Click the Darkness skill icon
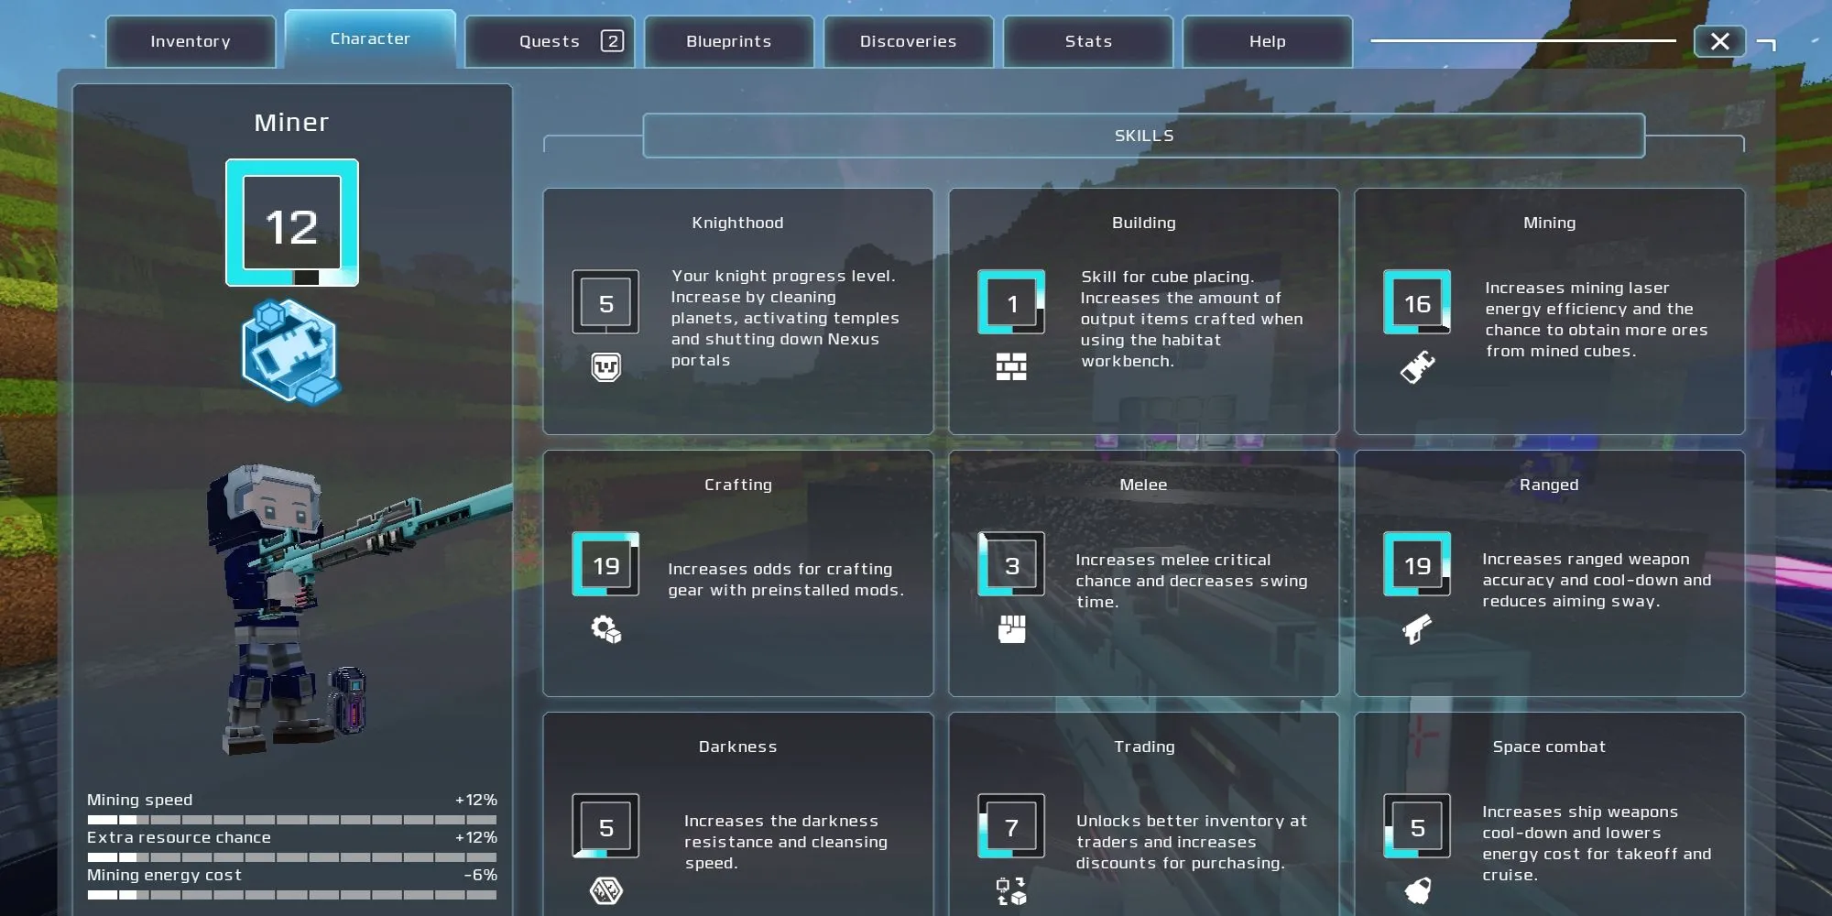Image resolution: width=1832 pixels, height=916 pixels. [x=605, y=890]
